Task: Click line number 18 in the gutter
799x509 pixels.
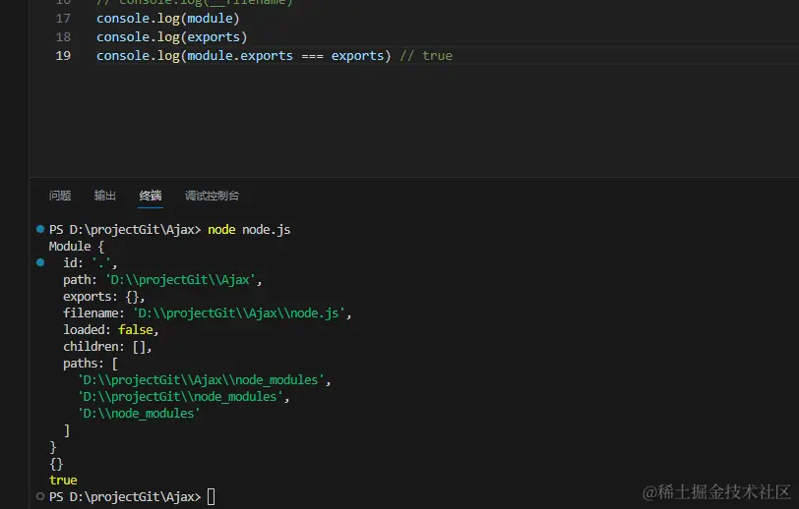Action: [x=63, y=37]
